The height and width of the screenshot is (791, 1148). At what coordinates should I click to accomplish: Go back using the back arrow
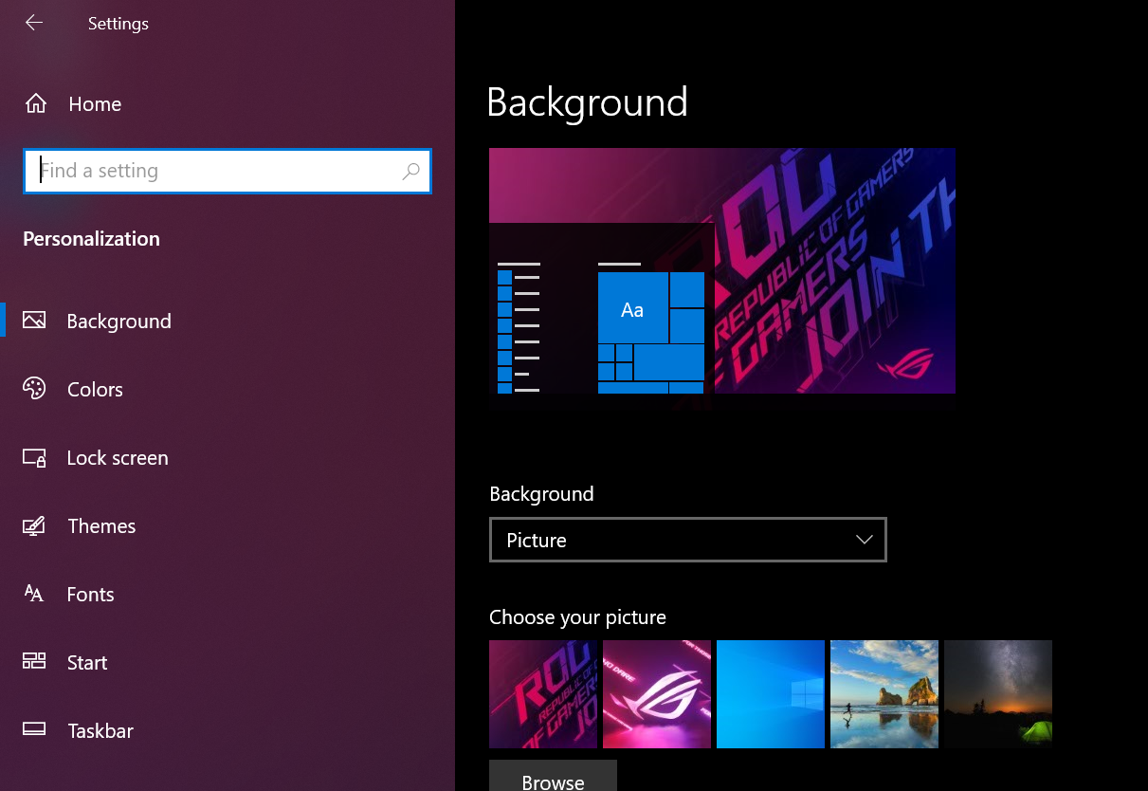click(34, 23)
